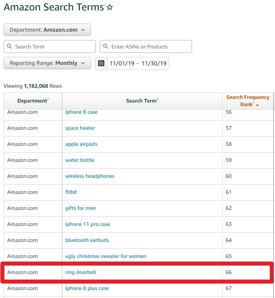Screen dimensions: 275x298
Task: Open the Department: Amazon.com dropdown
Action: pyautogui.click(x=47, y=30)
